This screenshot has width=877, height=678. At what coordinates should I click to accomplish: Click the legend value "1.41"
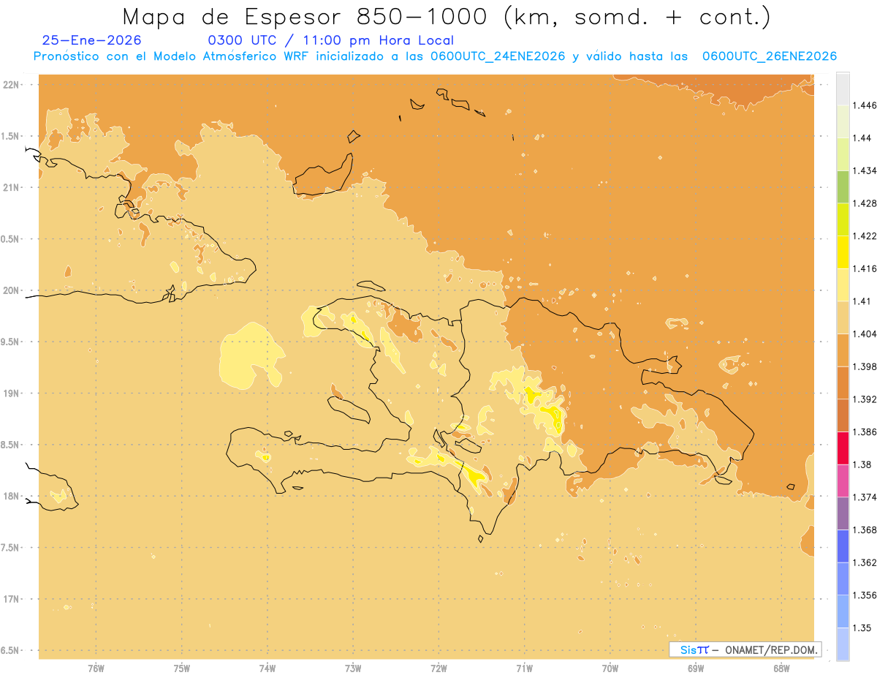click(x=861, y=301)
